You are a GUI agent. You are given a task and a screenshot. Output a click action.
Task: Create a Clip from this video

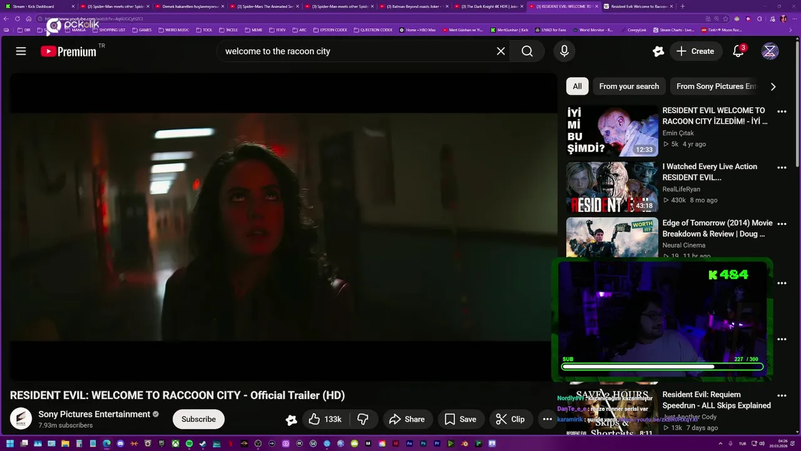(x=511, y=419)
